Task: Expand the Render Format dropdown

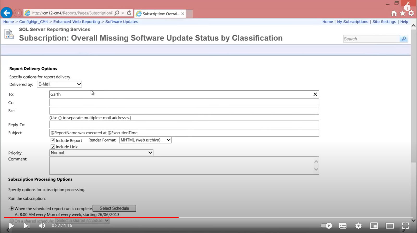Action: [145, 140]
